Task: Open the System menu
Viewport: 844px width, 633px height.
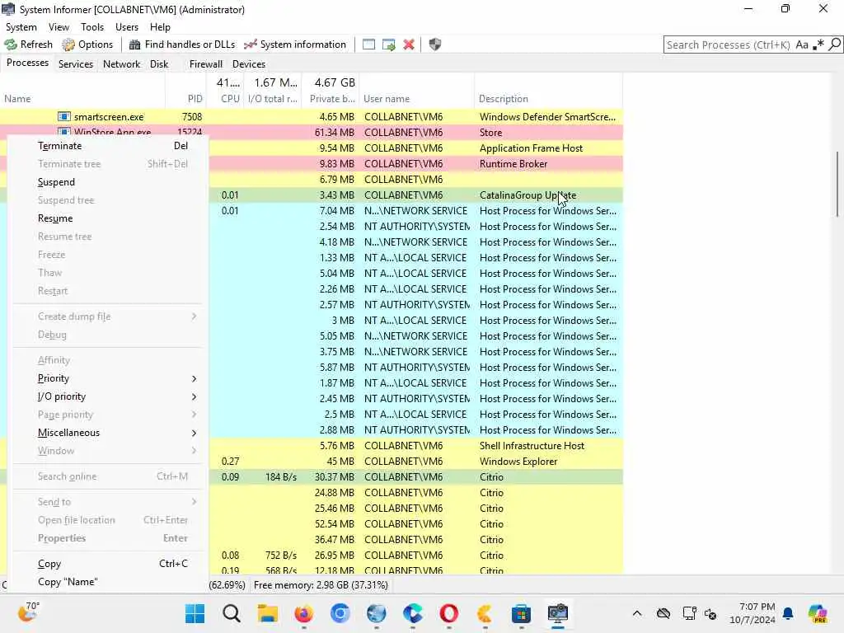Action: pos(21,27)
